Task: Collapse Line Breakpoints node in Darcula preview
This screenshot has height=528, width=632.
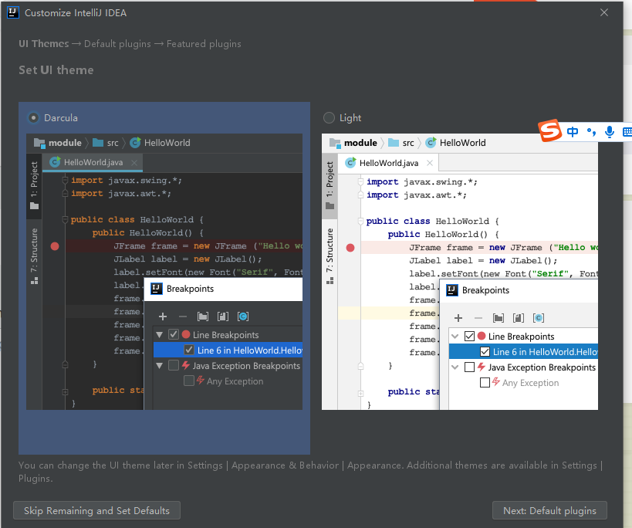Action: pyautogui.click(x=160, y=334)
